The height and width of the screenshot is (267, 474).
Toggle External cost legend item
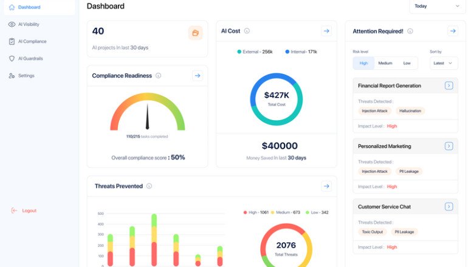[x=255, y=52]
